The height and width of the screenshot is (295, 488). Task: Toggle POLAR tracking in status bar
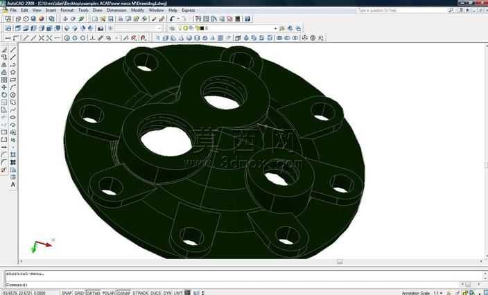click(109, 293)
